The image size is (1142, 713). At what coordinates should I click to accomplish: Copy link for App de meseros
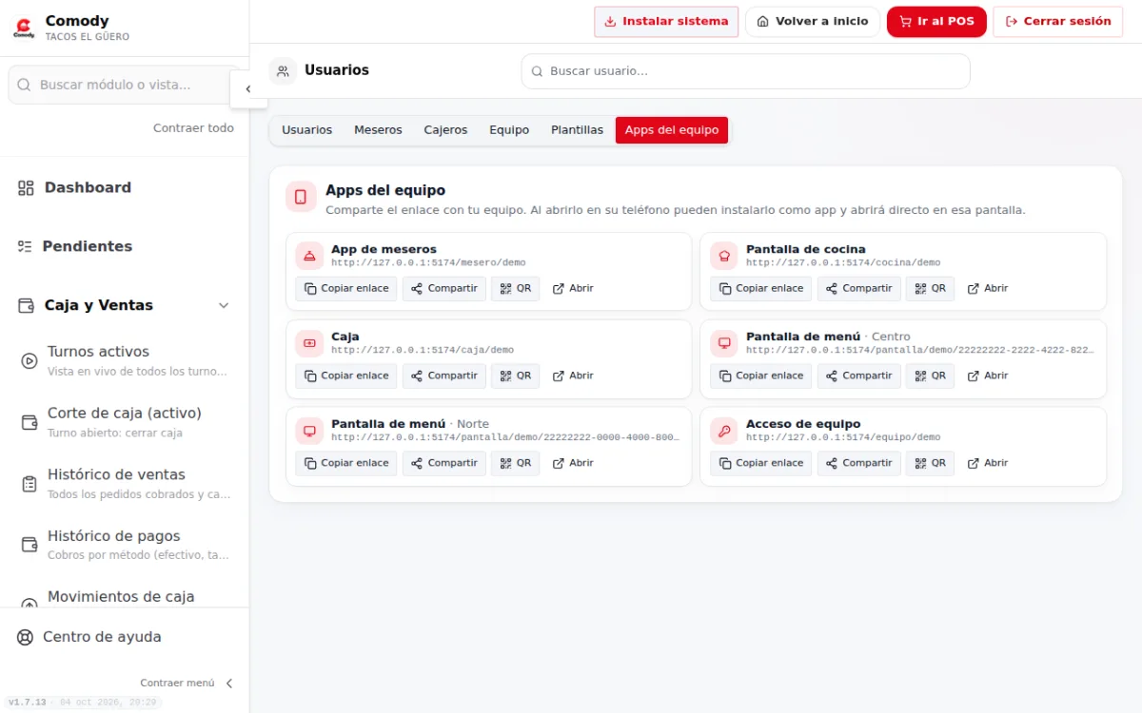point(346,289)
